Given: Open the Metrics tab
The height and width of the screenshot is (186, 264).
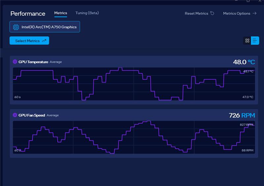Looking at the screenshot, I should 61,13.
